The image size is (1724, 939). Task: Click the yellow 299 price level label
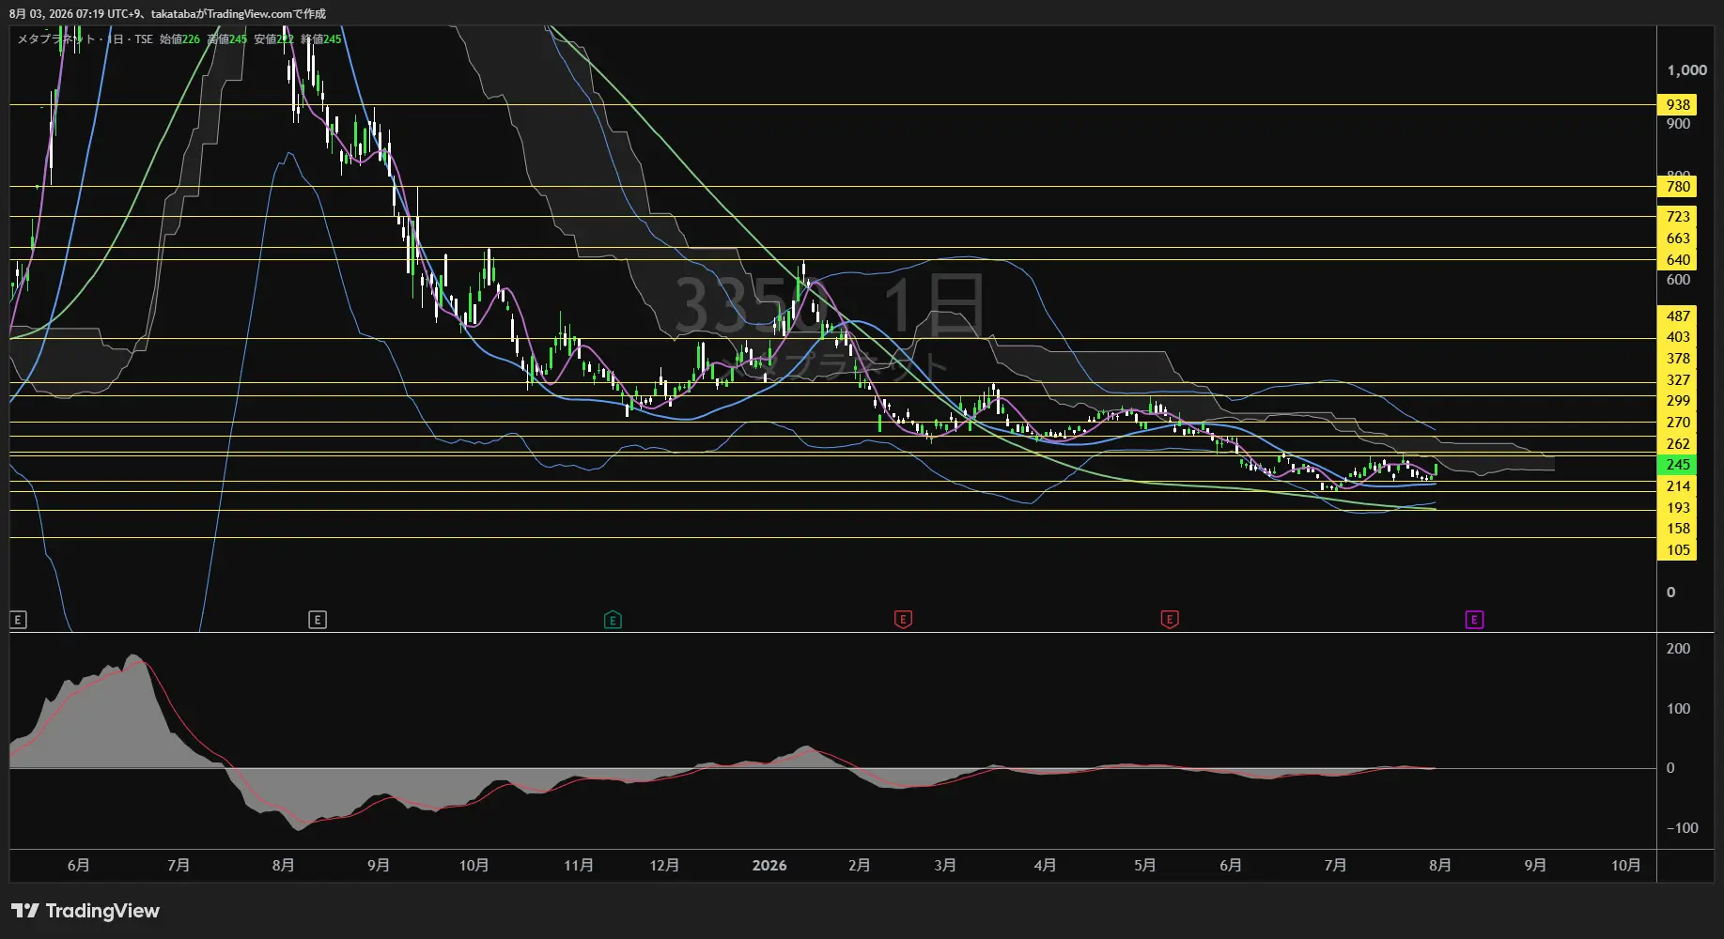point(1677,401)
